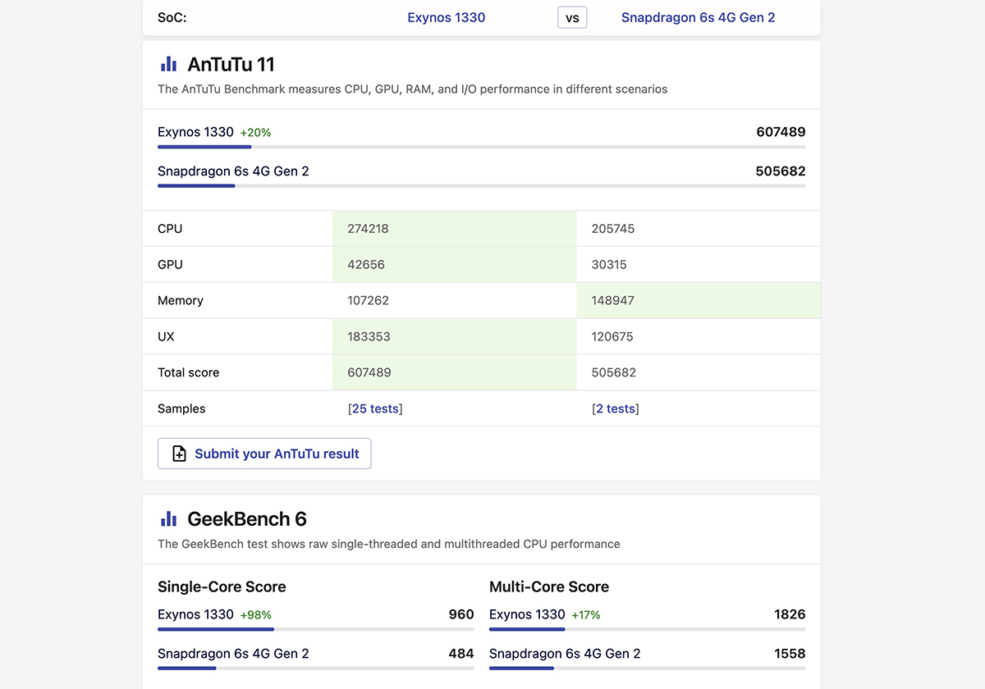
Task: Click the Samples row label
Action: click(x=181, y=408)
